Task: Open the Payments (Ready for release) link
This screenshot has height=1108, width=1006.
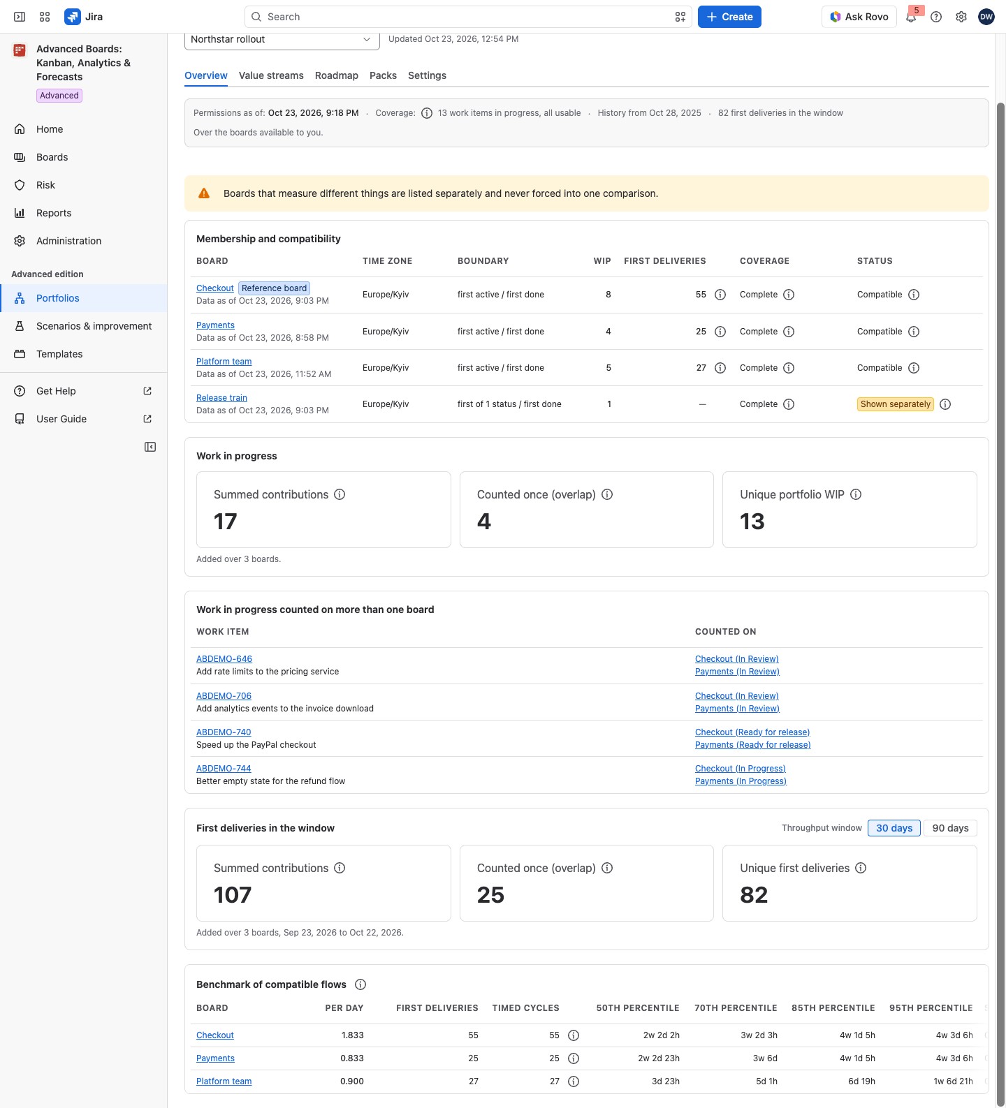Action: click(x=753, y=745)
